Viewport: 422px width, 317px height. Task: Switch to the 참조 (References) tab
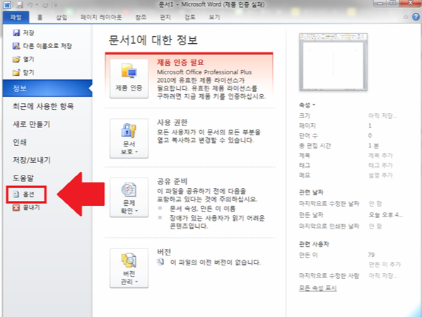141,18
